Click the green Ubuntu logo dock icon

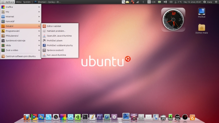(78, 117)
